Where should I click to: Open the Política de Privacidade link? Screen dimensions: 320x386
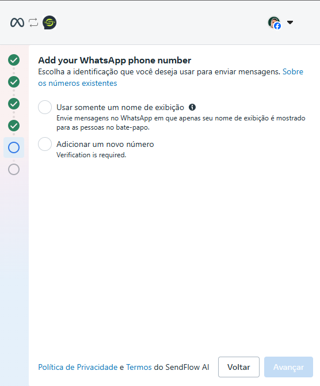(x=78, y=367)
